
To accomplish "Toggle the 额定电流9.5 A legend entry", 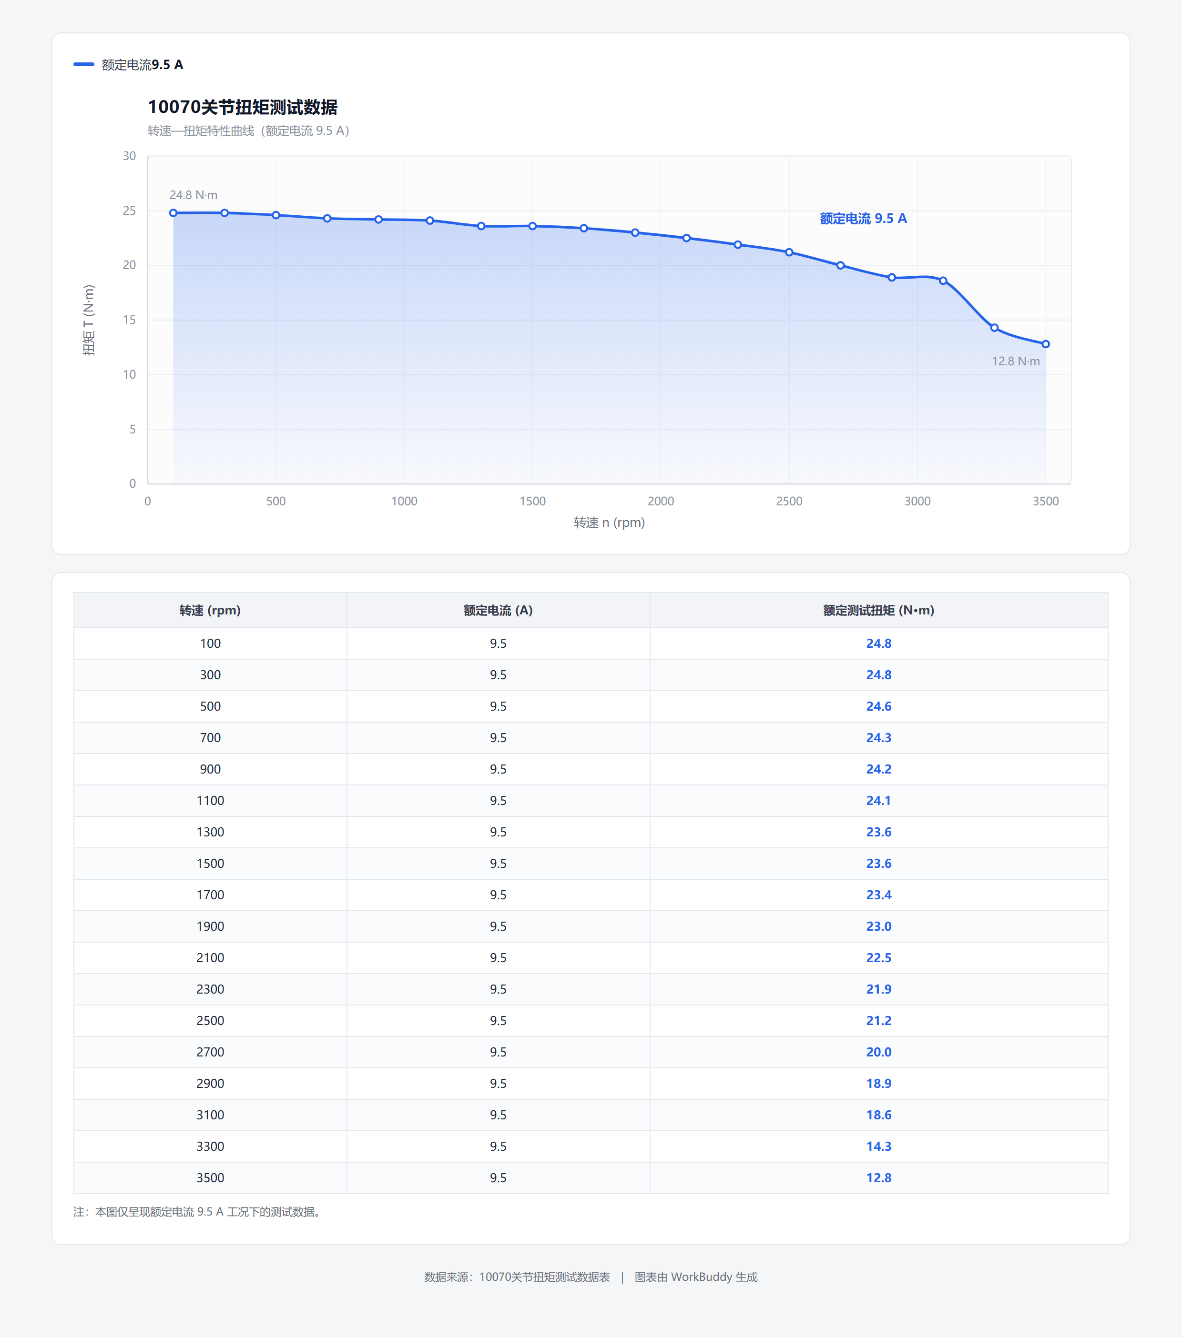I will pos(128,65).
